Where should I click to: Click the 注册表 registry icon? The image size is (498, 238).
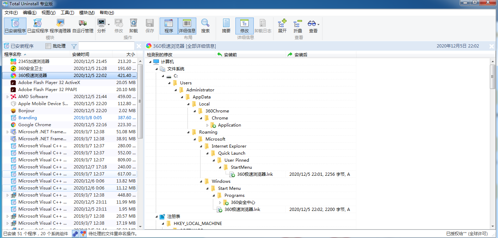162,217
